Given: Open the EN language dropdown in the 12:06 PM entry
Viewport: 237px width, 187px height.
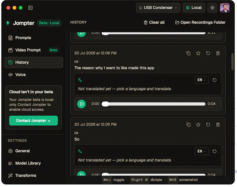Looking at the screenshot, I should [x=202, y=80].
